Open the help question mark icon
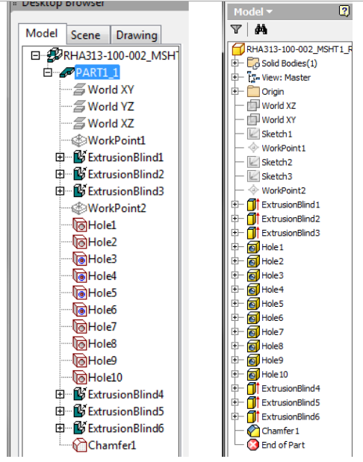Image resolution: width=363 pixels, height=462 pixels. pos(344,11)
